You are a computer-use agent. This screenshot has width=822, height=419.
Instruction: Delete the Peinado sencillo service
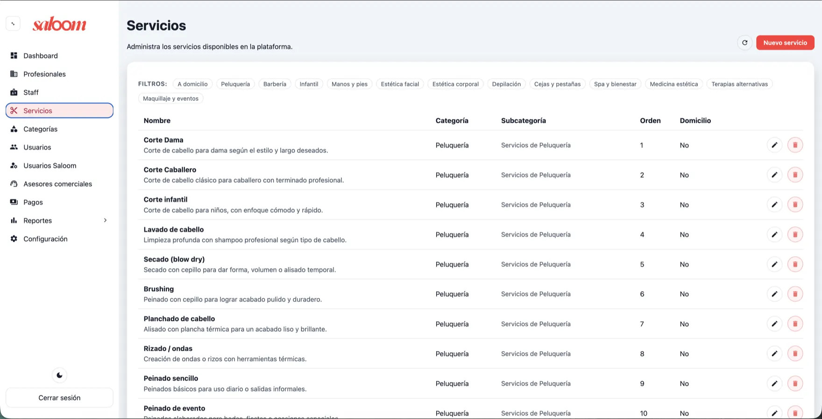click(x=795, y=384)
